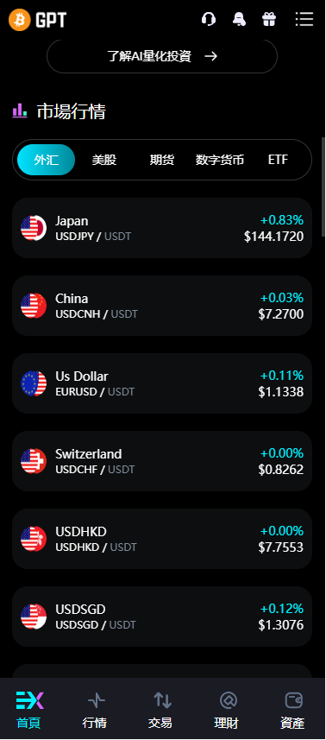Open 資產 wallet tab icon
Image resolution: width=326 pixels, height=740 pixels.
293,700
